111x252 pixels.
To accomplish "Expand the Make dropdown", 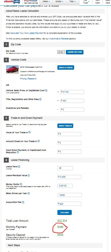I will (x=46, y=1).
